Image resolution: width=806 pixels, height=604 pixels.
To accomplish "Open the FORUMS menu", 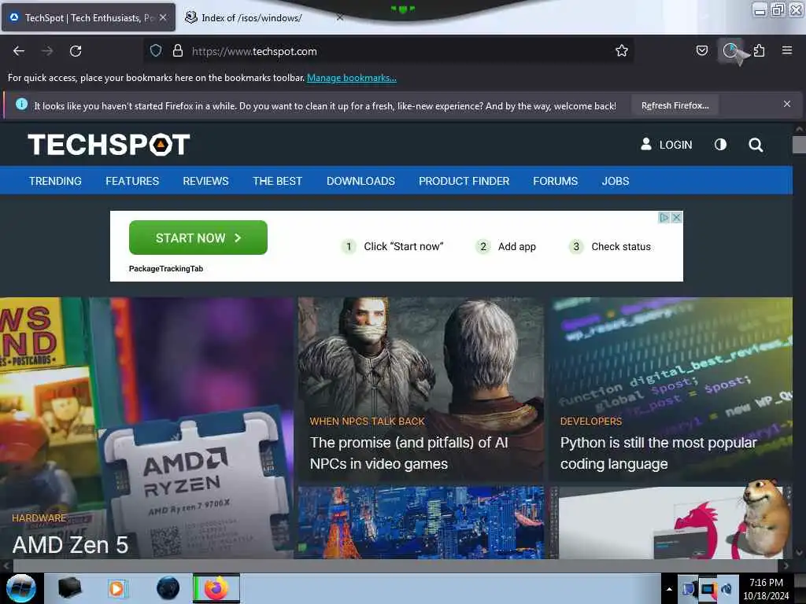I will (555, 181).
